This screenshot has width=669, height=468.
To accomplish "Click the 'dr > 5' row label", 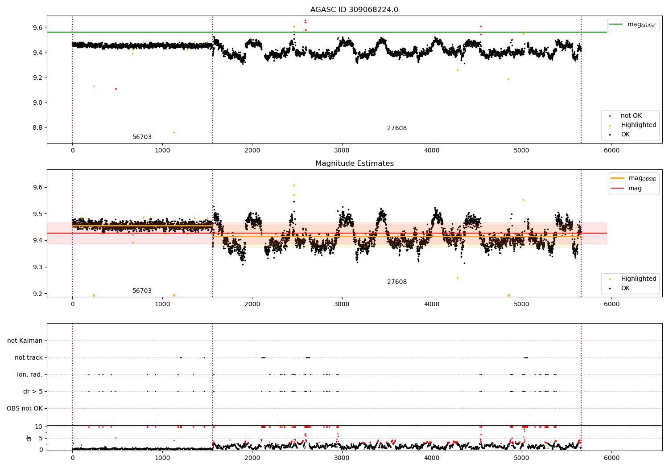I will coord(33,392).
